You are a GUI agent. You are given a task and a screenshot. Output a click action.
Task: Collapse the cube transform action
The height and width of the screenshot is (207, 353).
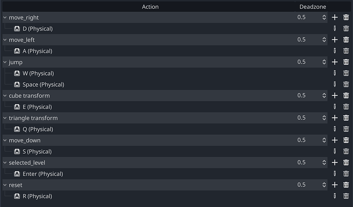click(x=5, y=96)
